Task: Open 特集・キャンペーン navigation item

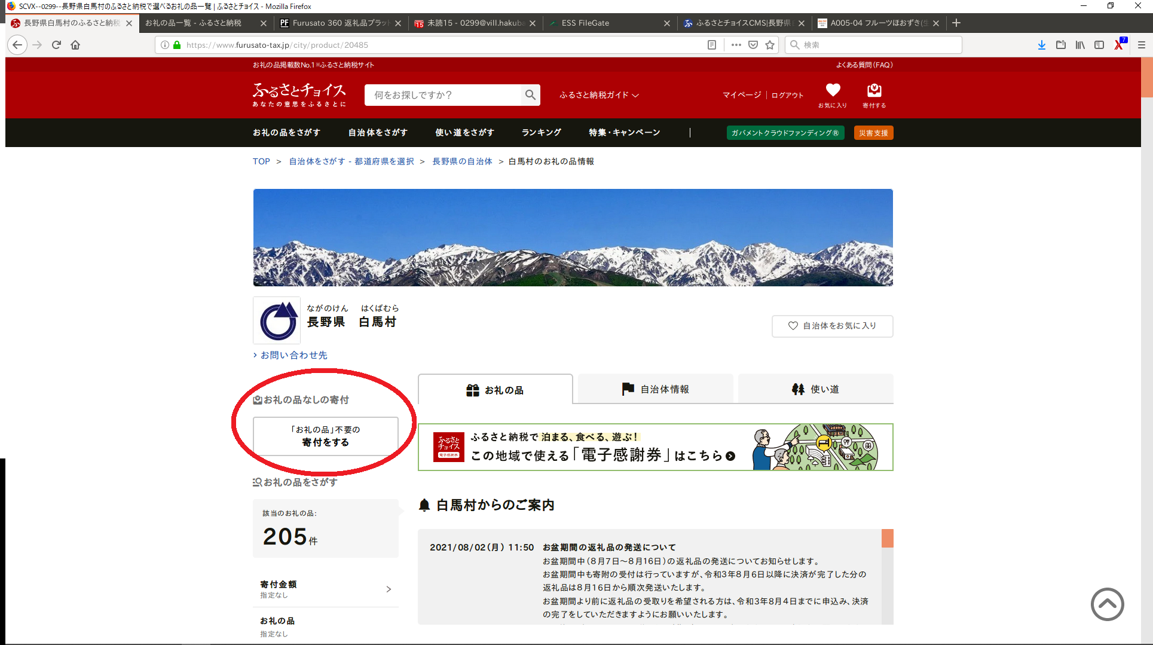Action: tap(624, 133)
